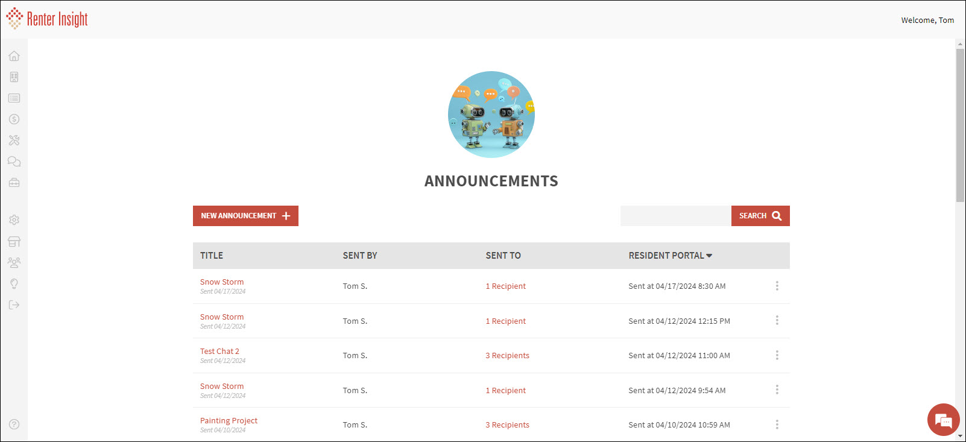Click the Sent To column header
This screenshot has height=442, width=966.
click(x=503, y=256)
